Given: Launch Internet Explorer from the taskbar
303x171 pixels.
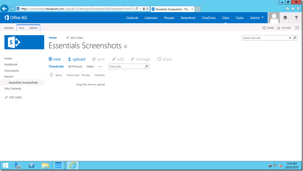Looking at the screenshot, I should tap(72, 165).
